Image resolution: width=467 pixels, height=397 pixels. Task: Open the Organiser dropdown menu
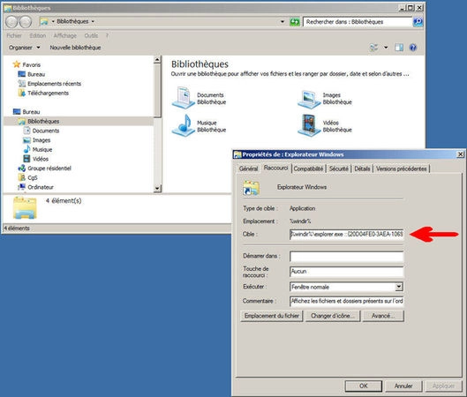coord(24,48)
